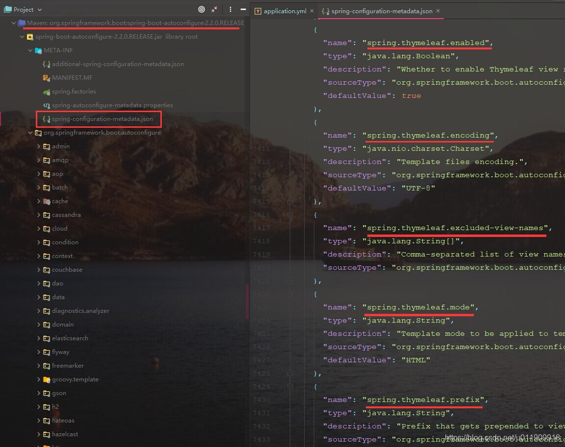Fold JSON block at line 7428

(x=290, y=373)
